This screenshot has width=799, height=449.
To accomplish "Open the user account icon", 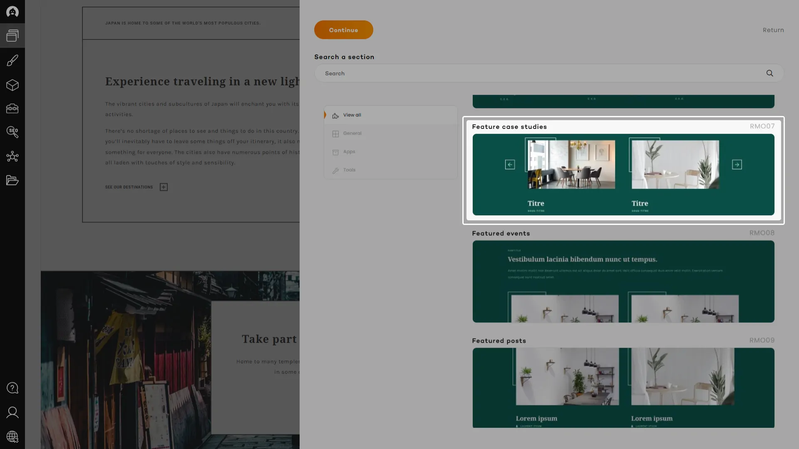I will click(x=12, y=412).
